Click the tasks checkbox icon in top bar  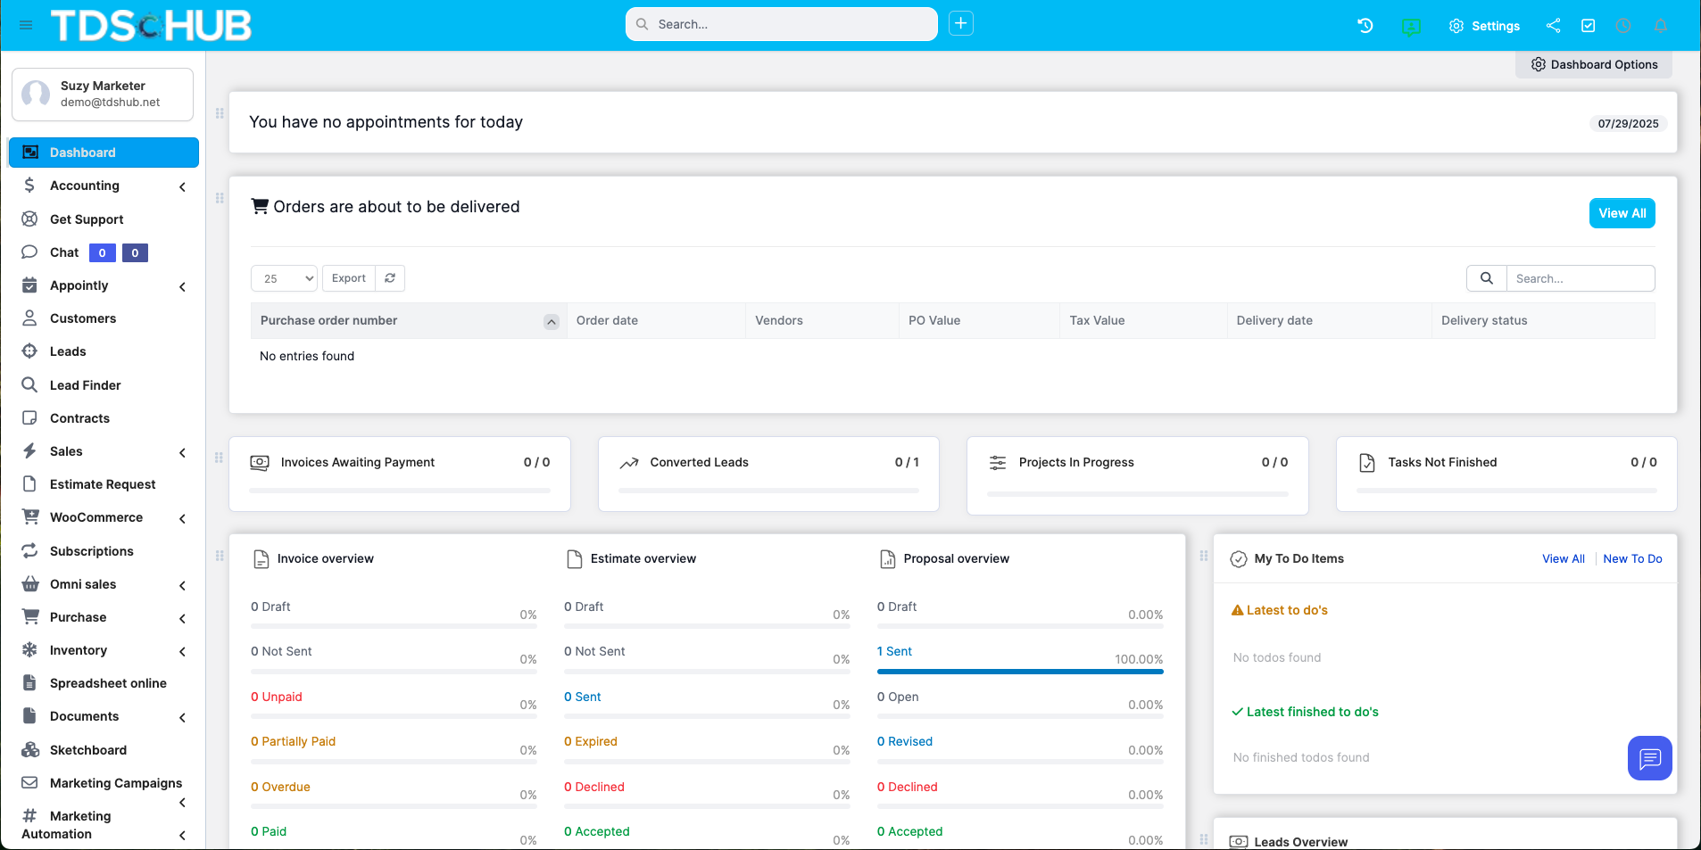(1588, 25)
